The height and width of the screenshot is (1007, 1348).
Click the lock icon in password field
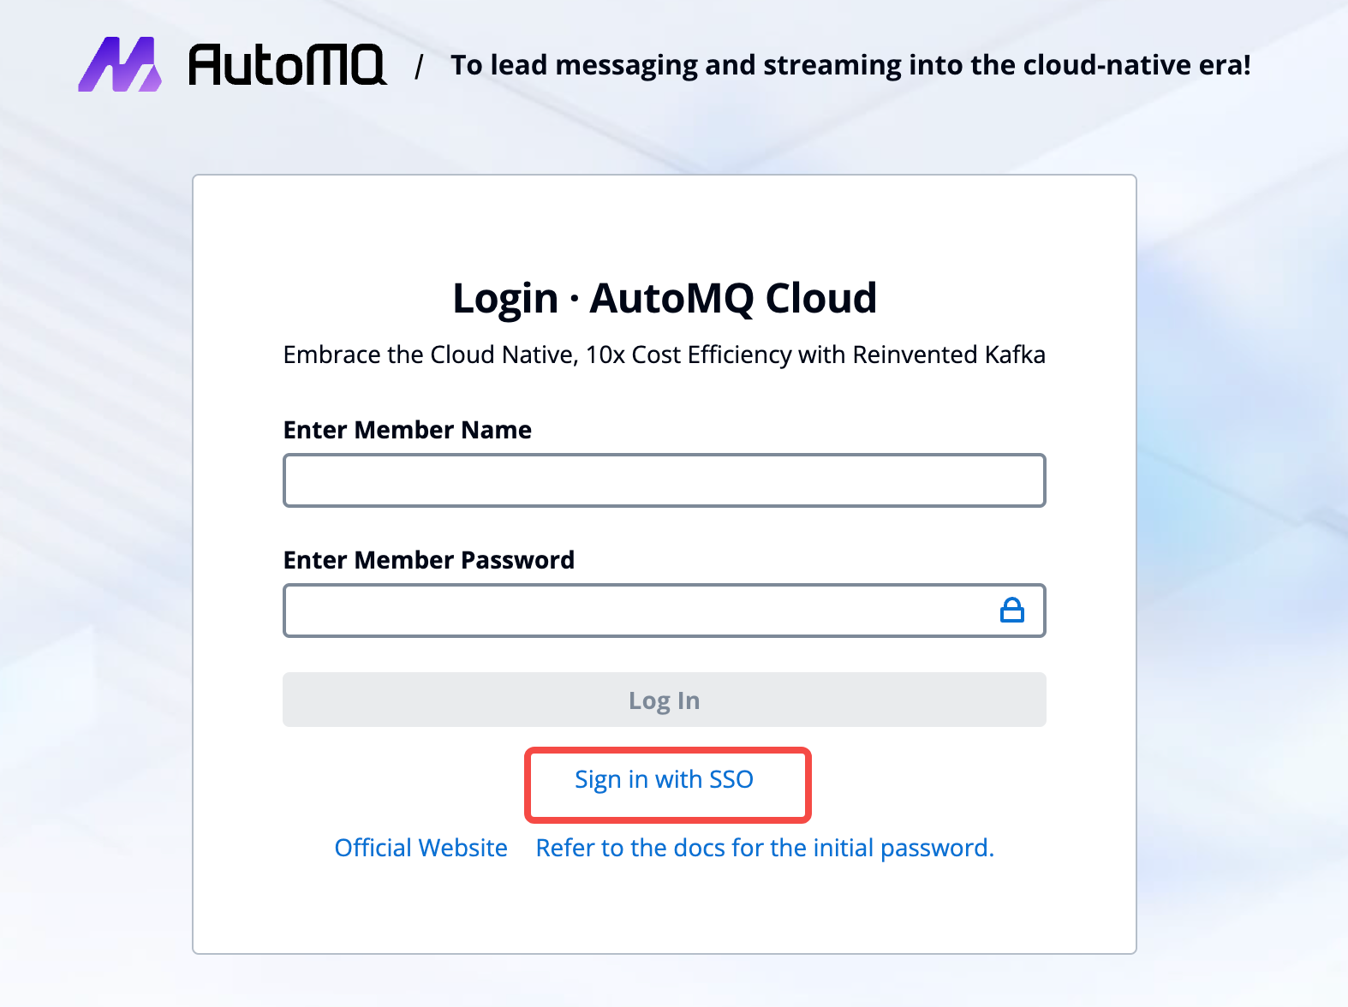1012,610
